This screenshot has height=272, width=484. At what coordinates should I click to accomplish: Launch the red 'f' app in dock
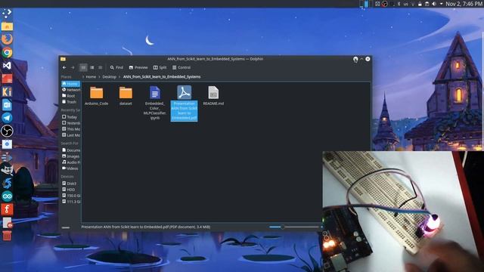pos(7,209)
